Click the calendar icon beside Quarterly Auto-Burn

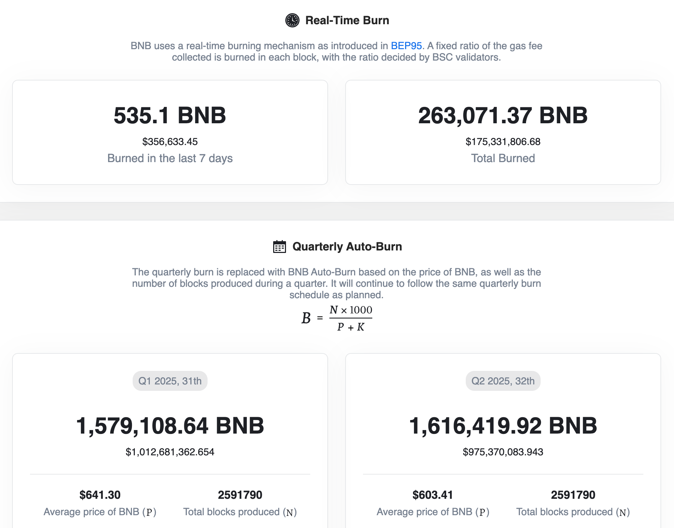[279, 247]
